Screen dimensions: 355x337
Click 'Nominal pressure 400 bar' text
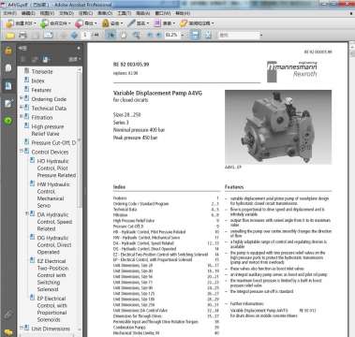(x=139, y=130)
